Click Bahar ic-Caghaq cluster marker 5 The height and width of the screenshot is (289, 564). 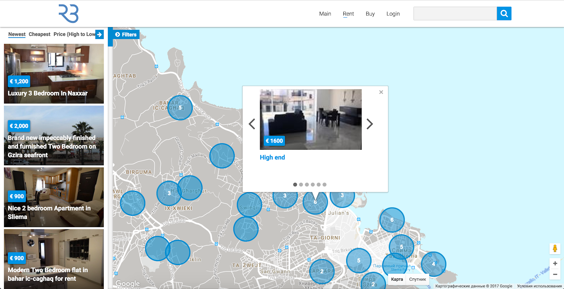tap(180, 108)
